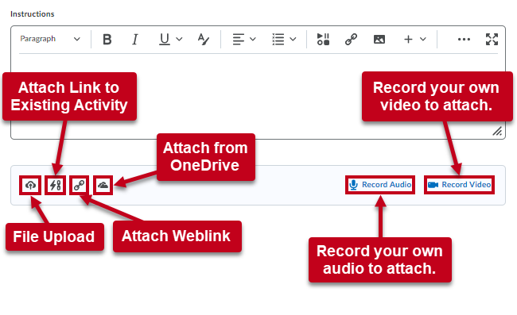The height and width of the screenshot is (315, 517).
Task: Click the Record Video button
Action: pos(459,185)
